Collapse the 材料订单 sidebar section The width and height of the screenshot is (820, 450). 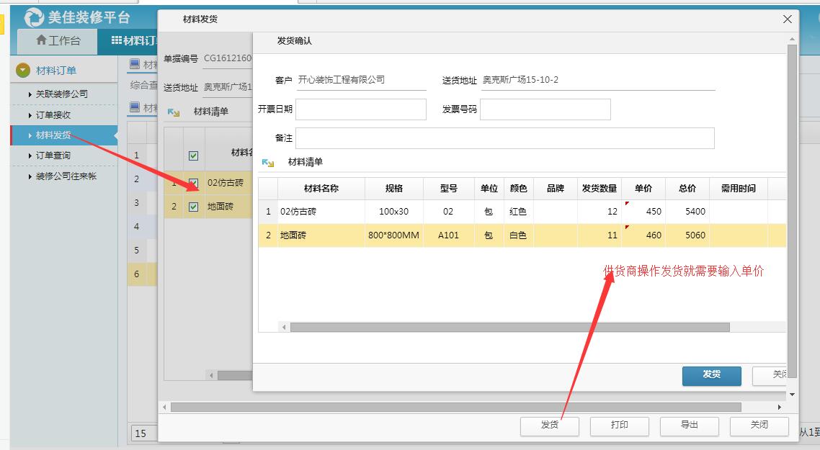23,70
